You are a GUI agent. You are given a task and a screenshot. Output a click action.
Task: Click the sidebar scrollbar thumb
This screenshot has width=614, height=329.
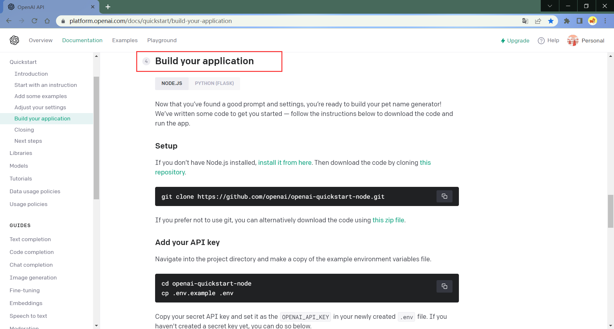(x=97, y=138)
